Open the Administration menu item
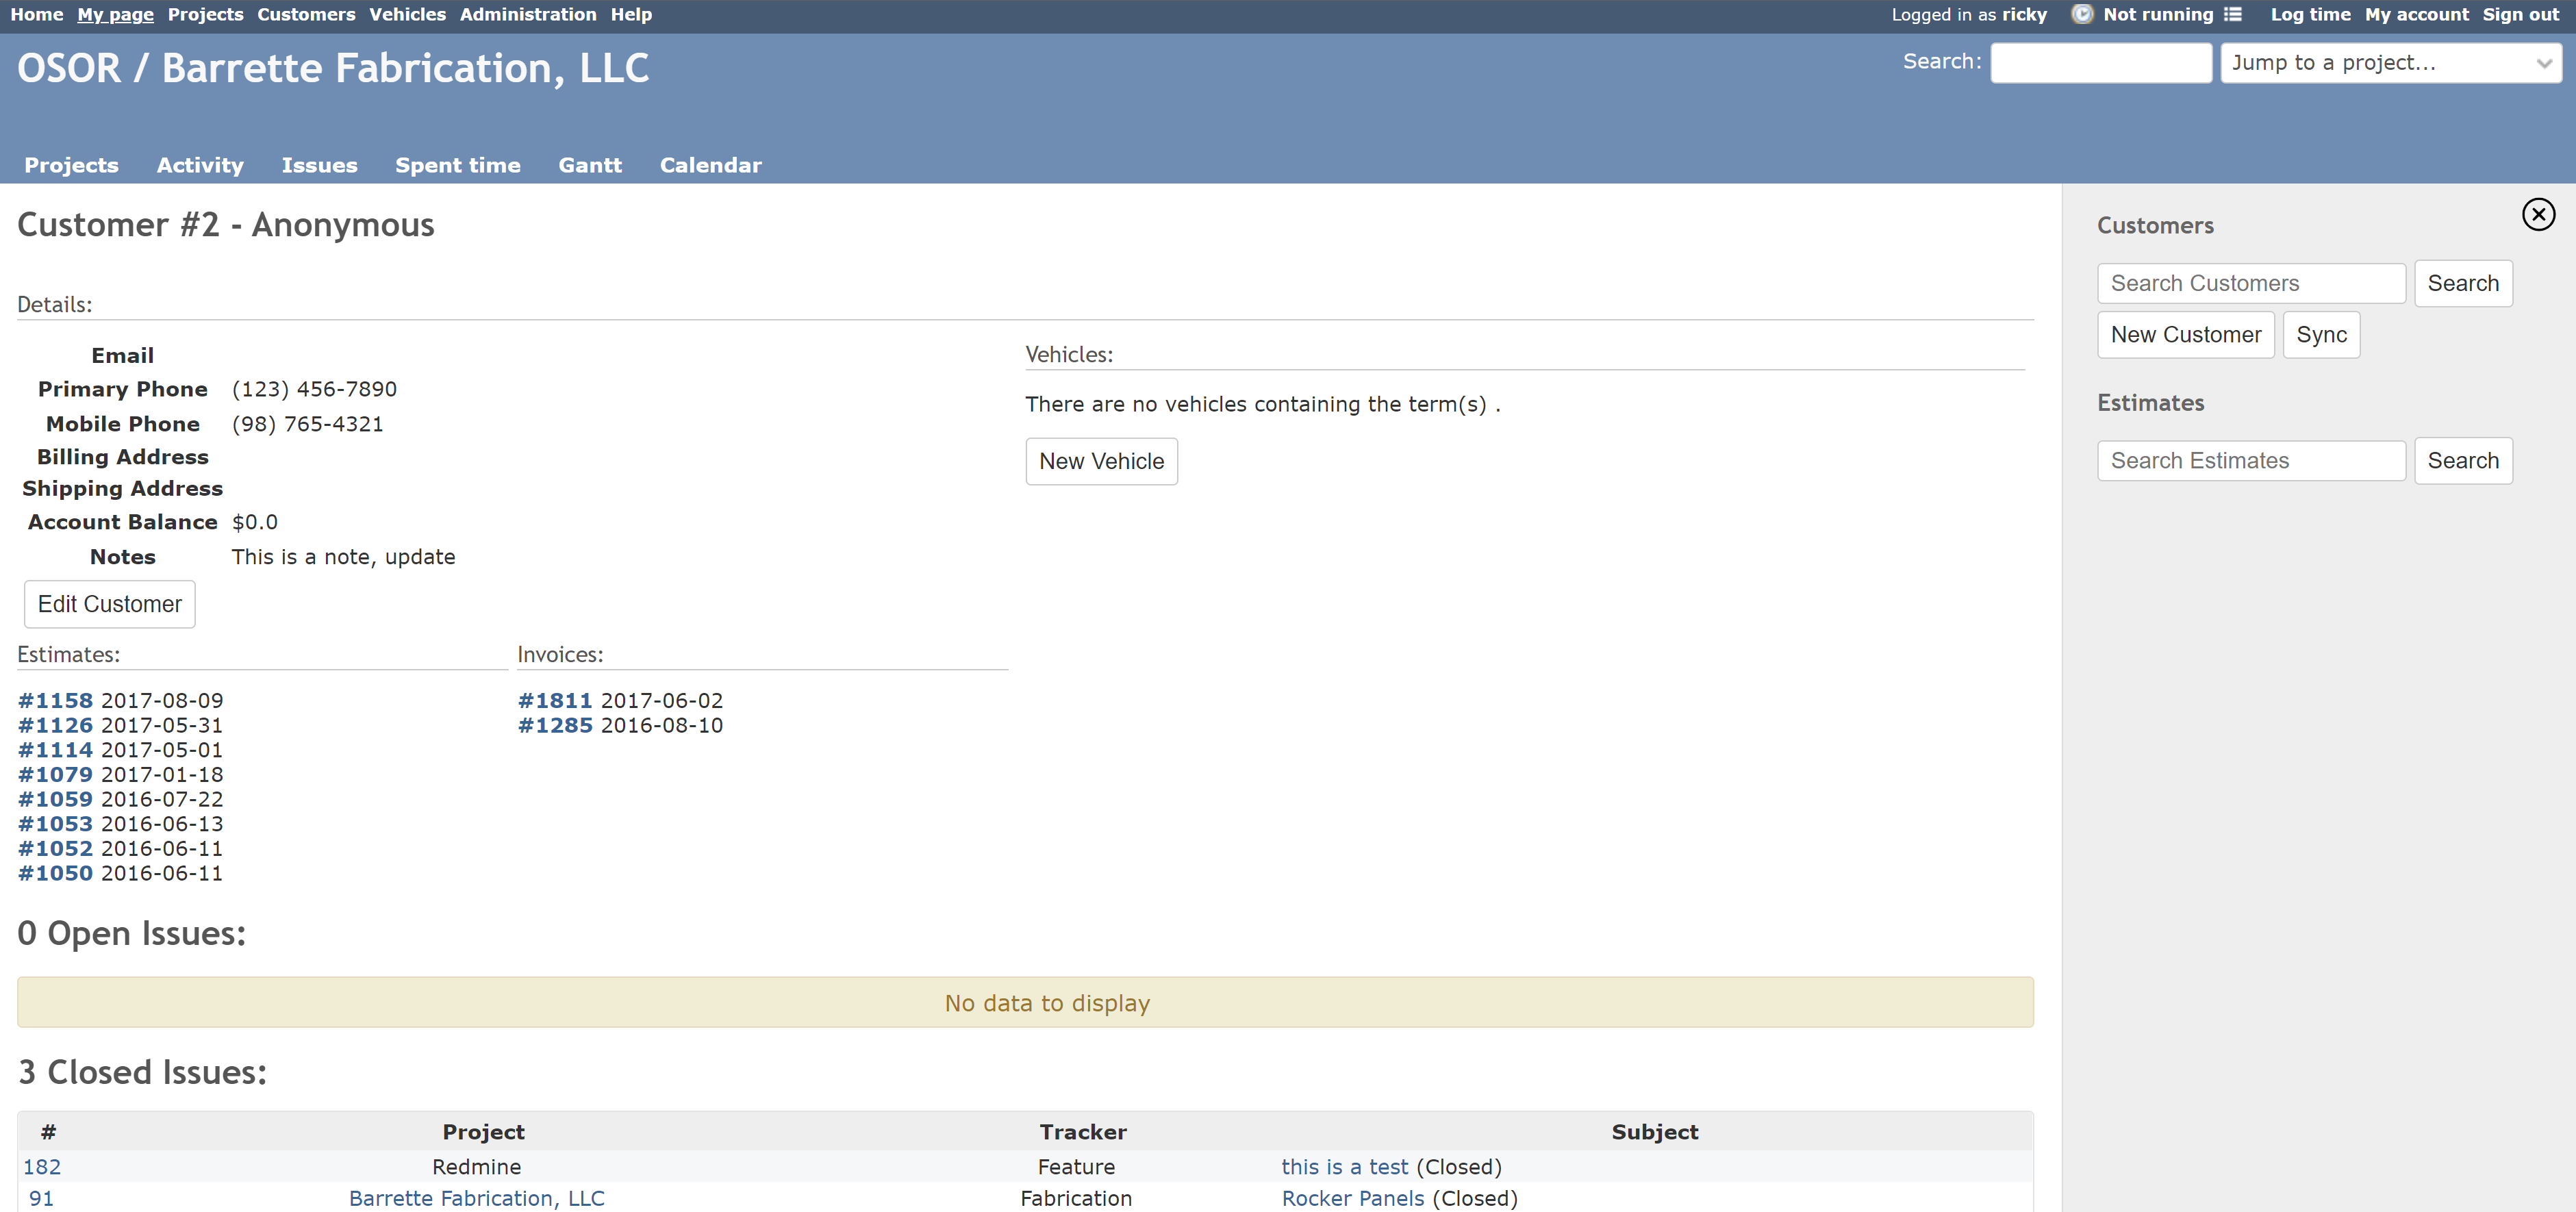Image resolution: width=2576 pixels, height=1212 pixels. click(x=527, y=14)
